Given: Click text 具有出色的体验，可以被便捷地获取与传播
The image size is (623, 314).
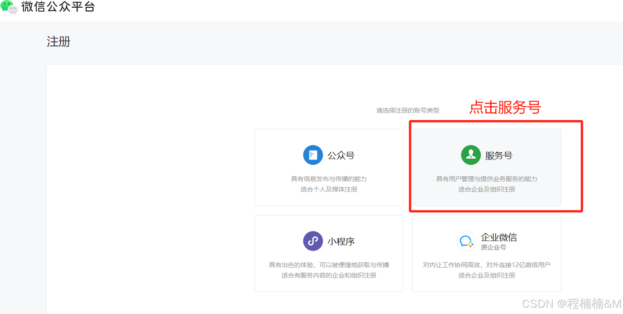Looking at the screenshot, I should tap(329, 265).
